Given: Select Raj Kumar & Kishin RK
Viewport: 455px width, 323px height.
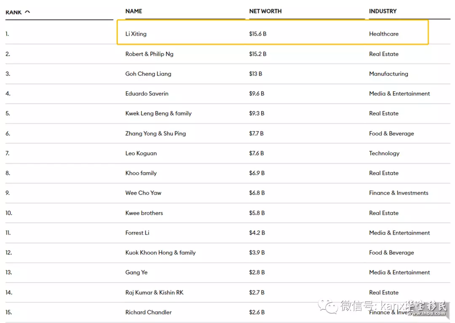Looking at the screenshot, I should (x=154, y=293).
